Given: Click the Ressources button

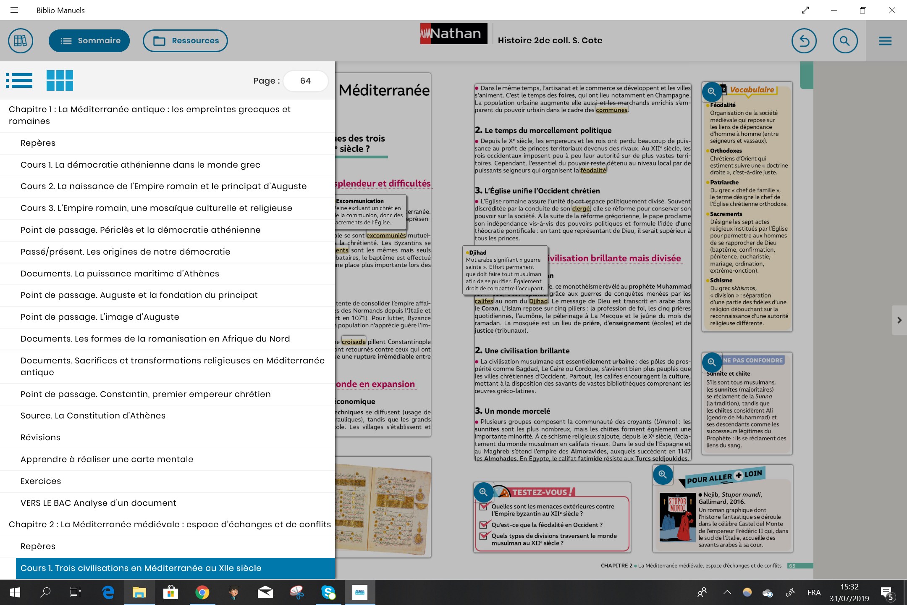Looking at the screenshot, I should click(x=185, y=41).
